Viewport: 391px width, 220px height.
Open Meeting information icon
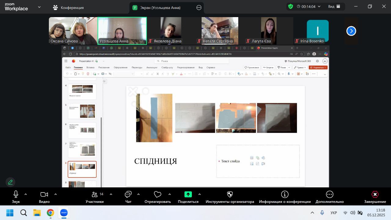(x=285, y=194)
